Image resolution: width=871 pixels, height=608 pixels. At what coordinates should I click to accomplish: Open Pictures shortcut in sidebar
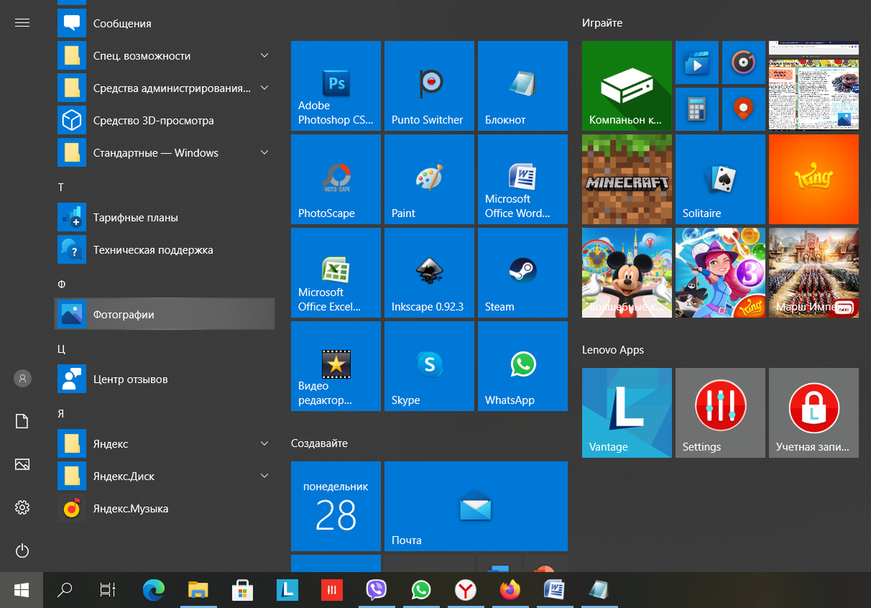(x=22, y=464)
